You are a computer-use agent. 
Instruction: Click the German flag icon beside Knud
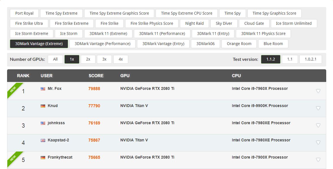coord(43,106)
